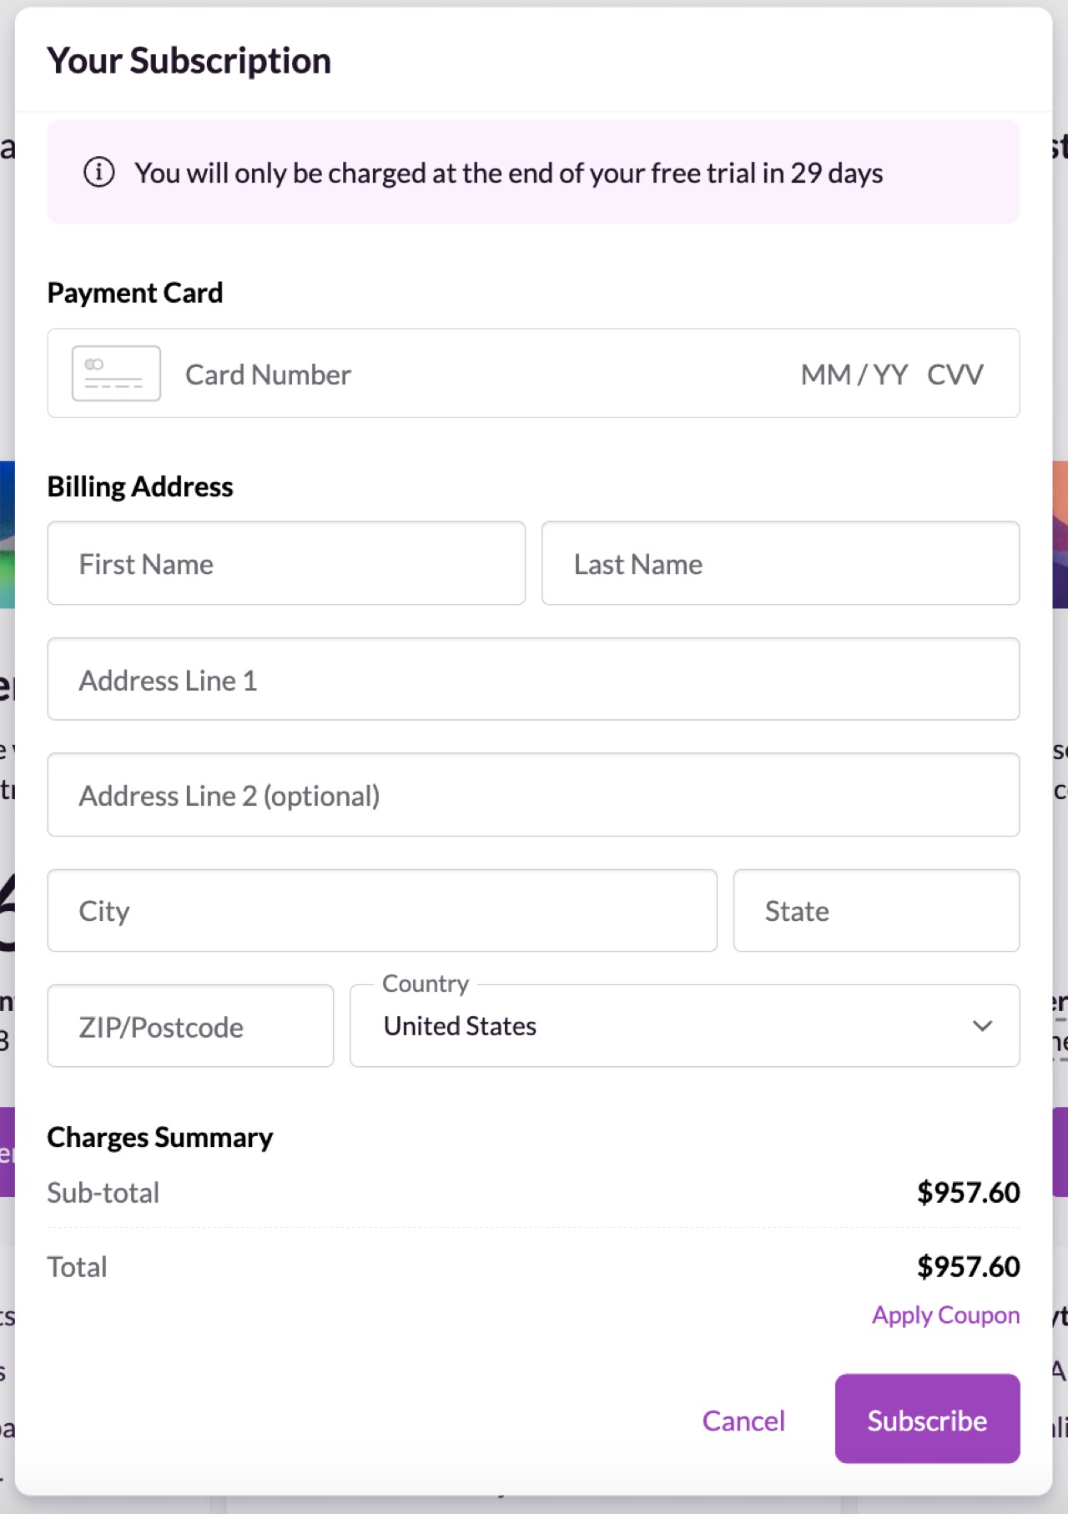Viewport: 1068px width, 1514px height.
Task: Cancel the subscription dialog
Action: [x=743, y=1420]
